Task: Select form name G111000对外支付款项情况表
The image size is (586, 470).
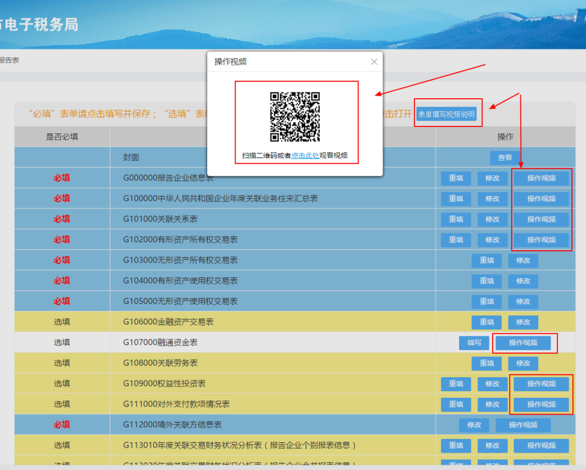Action: pos(176,404)
